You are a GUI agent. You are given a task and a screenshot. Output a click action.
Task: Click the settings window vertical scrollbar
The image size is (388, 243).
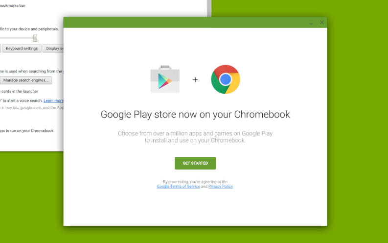[209, 8]
